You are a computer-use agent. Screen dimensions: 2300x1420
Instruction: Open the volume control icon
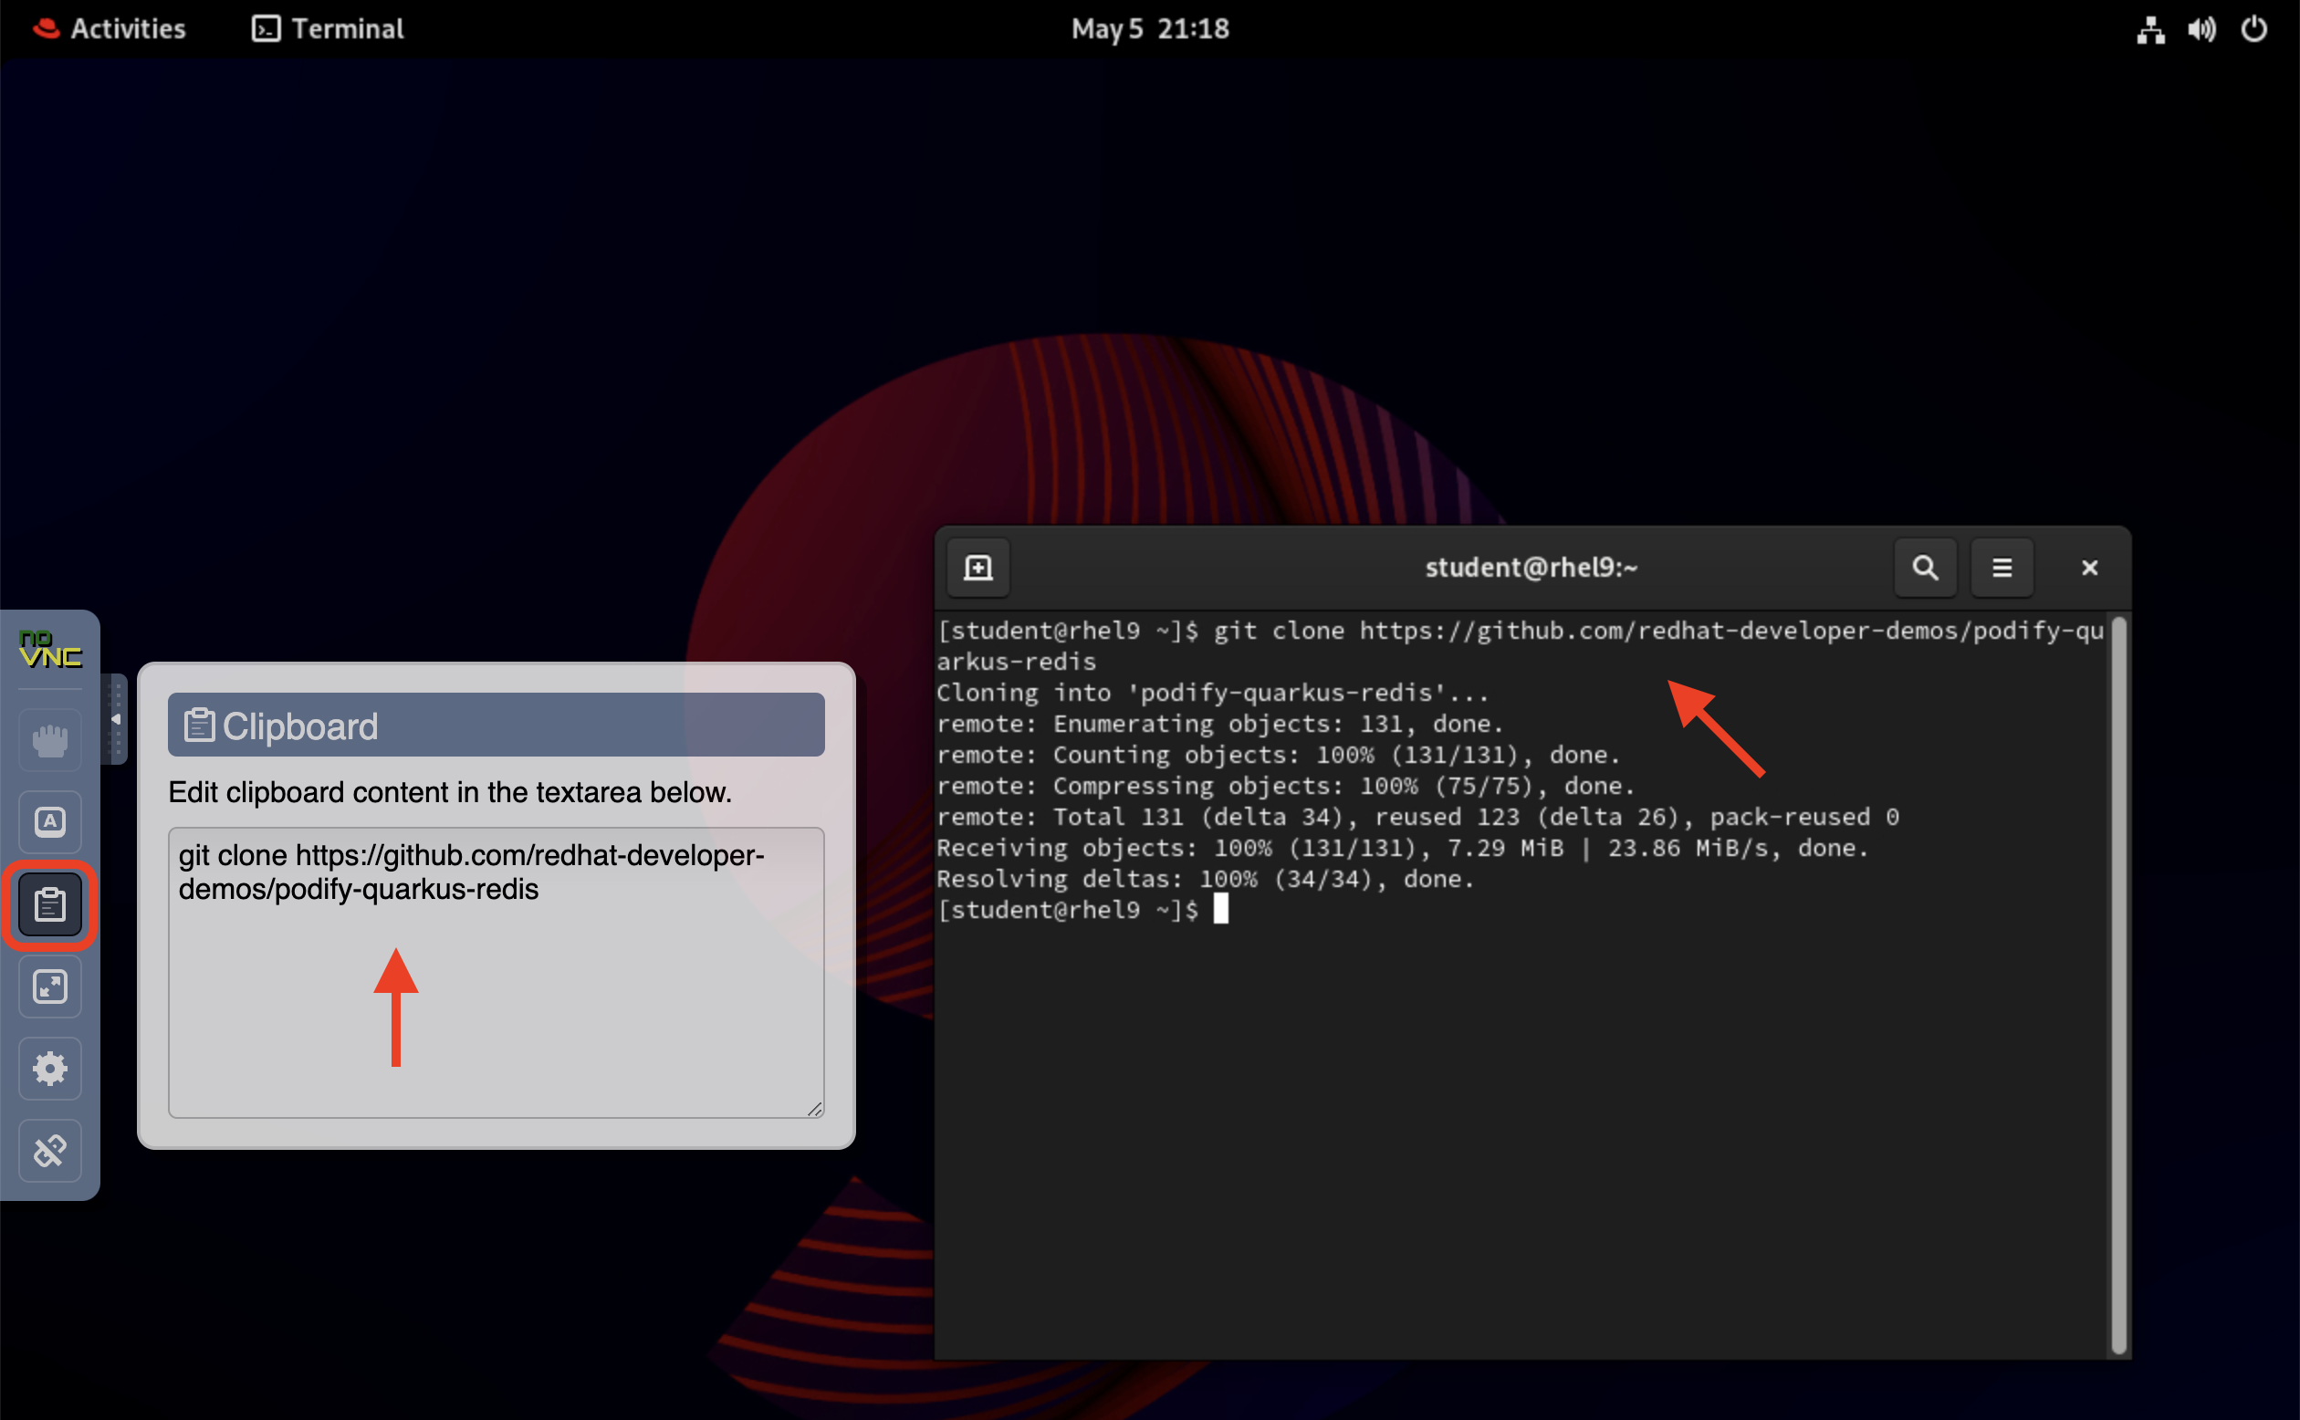tap(2201, 29)
